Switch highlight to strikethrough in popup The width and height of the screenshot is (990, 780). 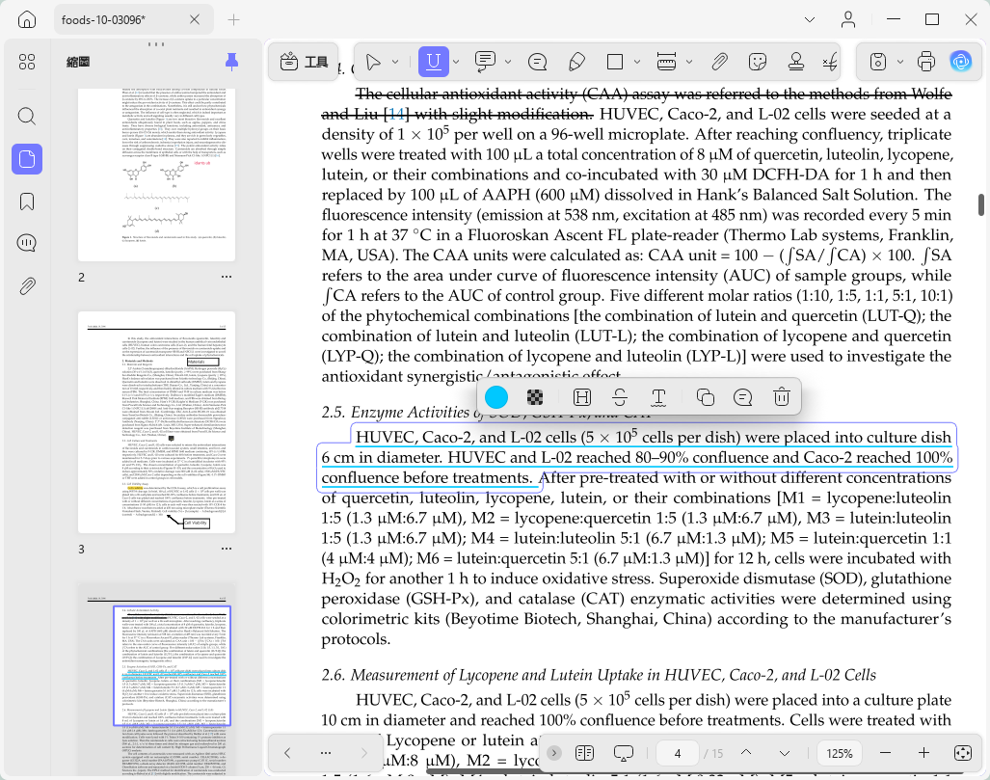[x=620, y=397]
